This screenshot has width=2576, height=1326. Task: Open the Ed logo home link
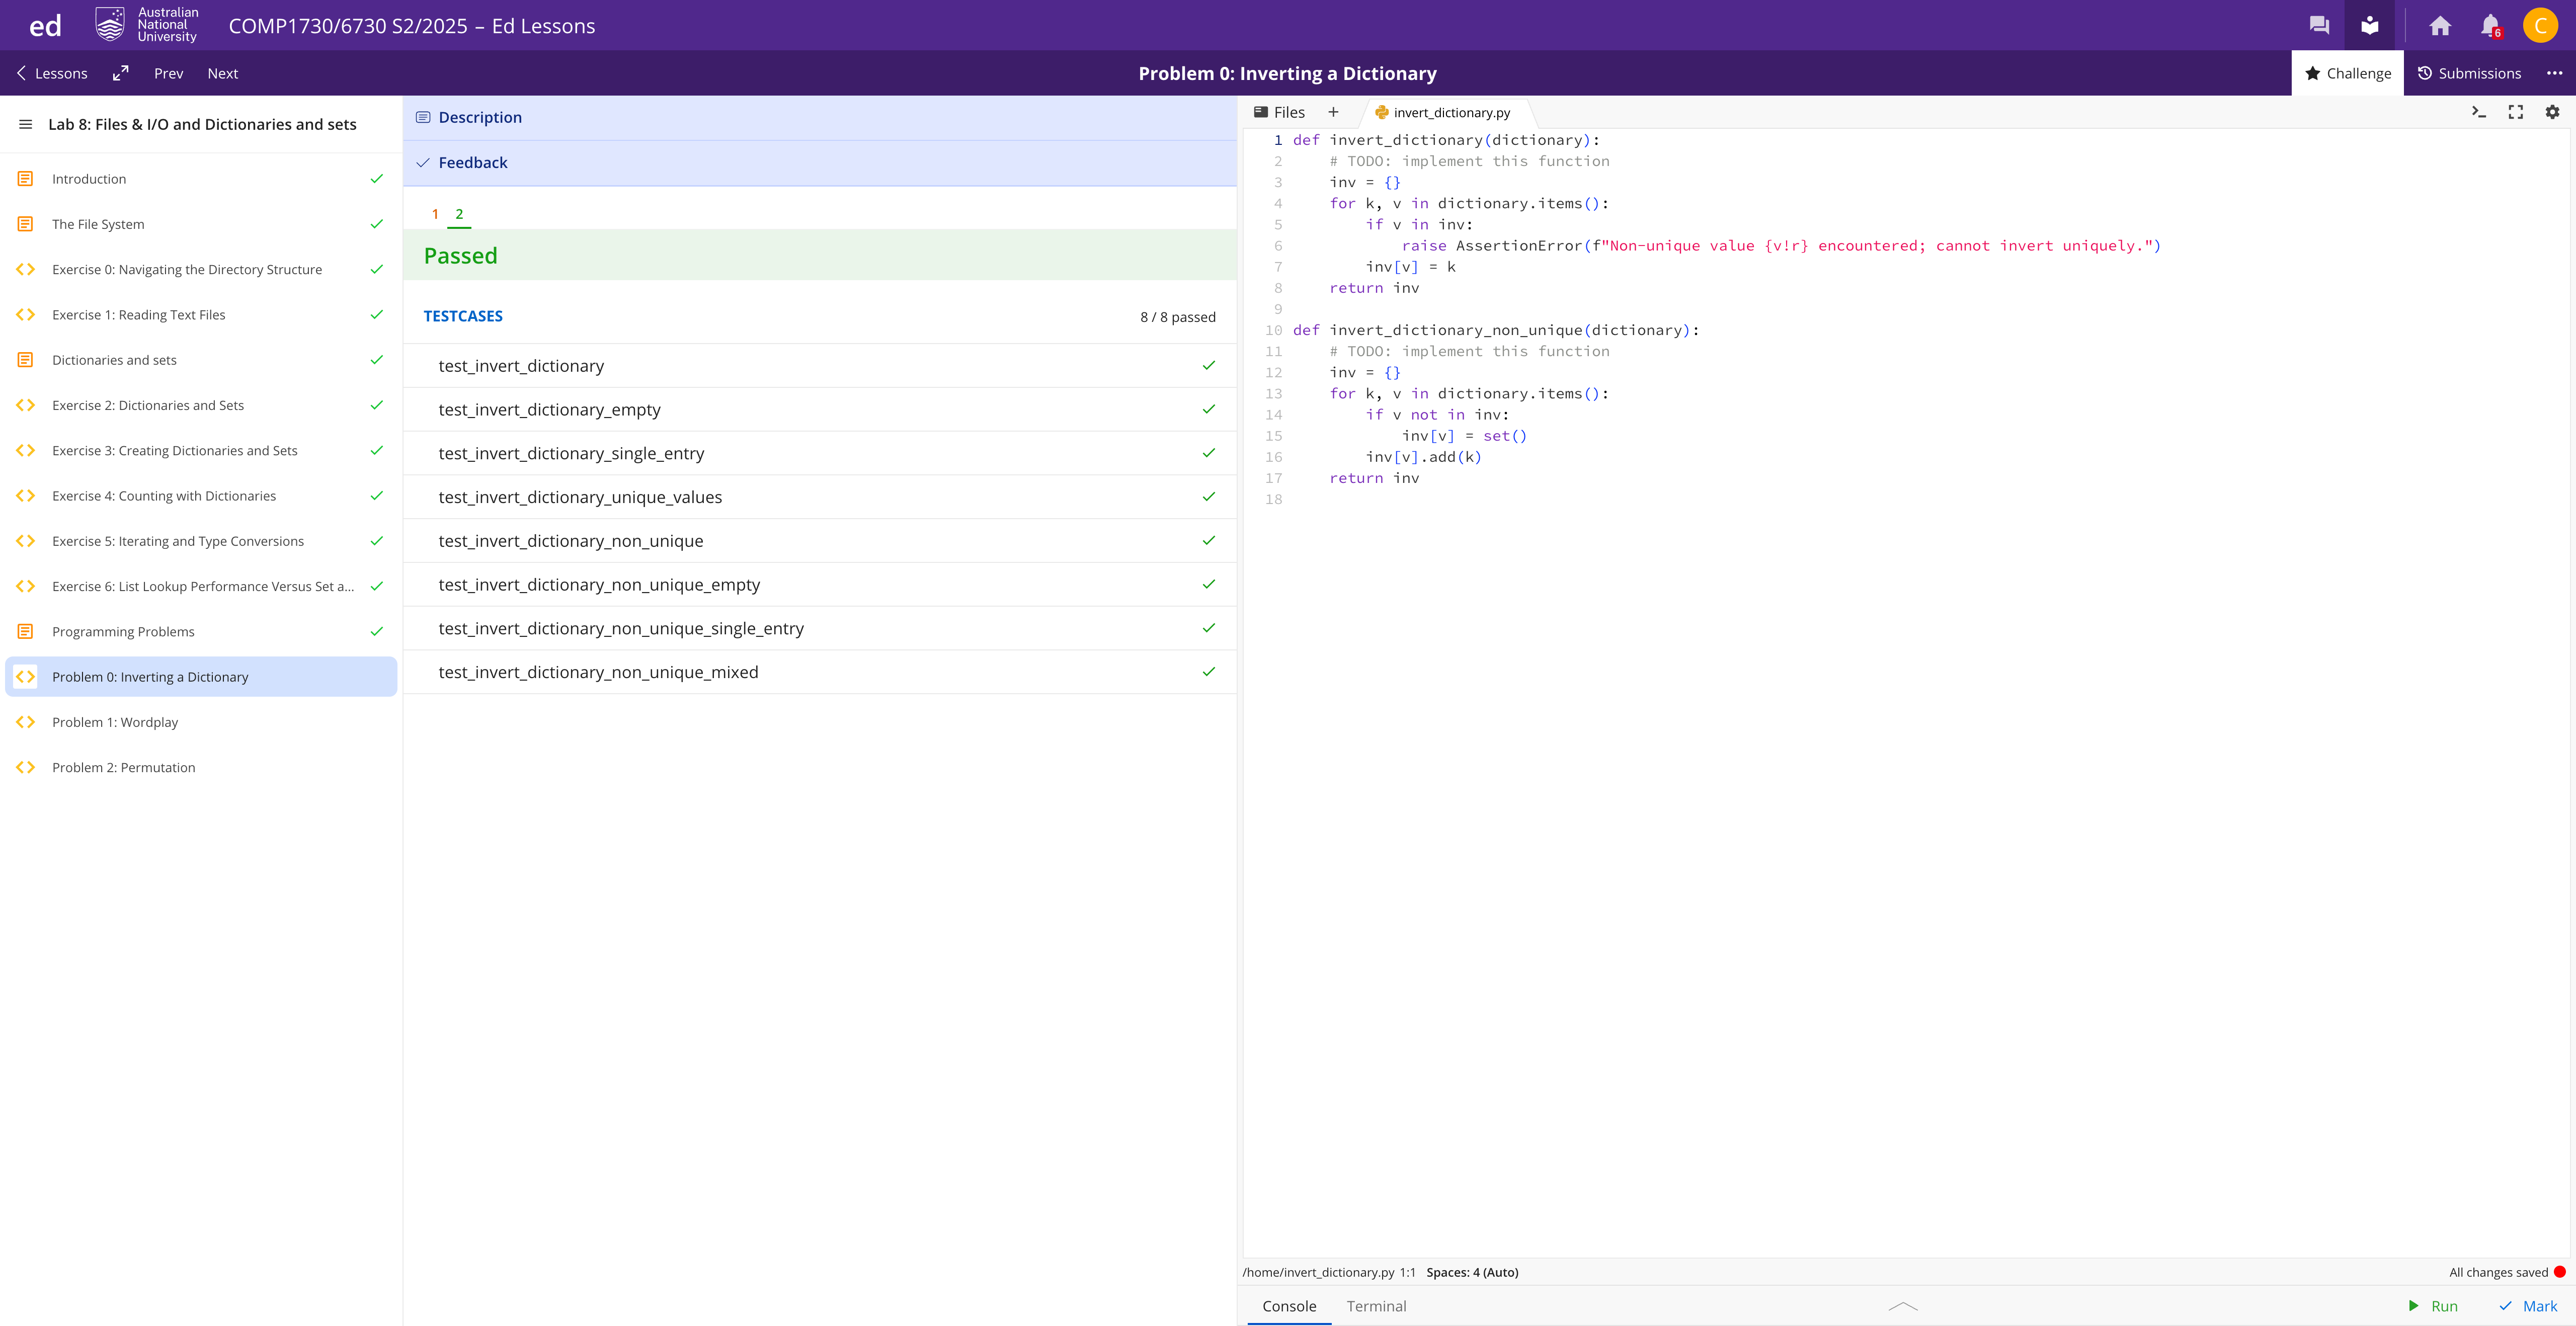45,26
